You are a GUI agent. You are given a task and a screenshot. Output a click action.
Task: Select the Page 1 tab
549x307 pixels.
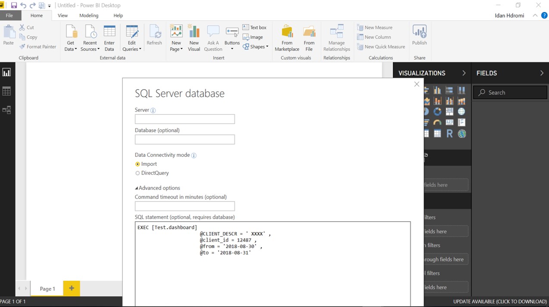[47, 289]
